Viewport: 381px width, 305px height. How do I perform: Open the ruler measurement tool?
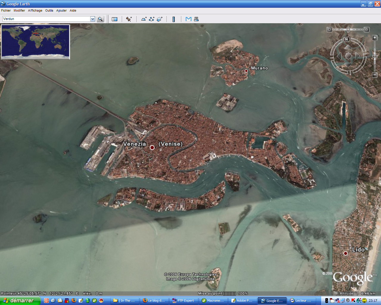coord(174,19)
